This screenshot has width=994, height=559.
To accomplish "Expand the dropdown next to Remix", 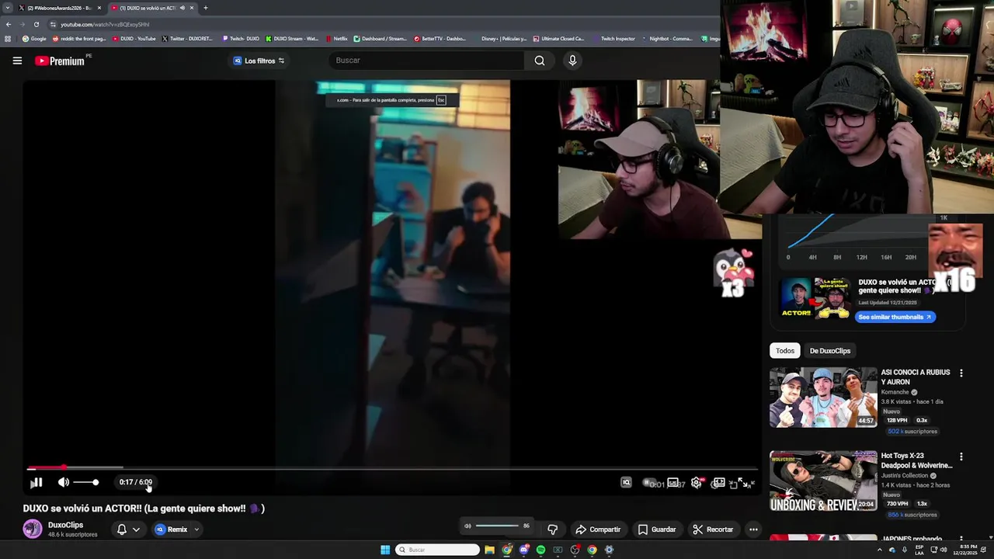I will (196, 529).
